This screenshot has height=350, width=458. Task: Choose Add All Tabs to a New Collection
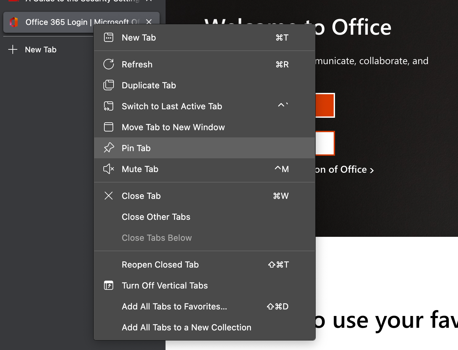tap(186, 327)
